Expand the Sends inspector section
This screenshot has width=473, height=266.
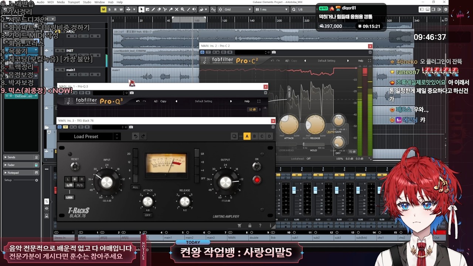(21, 157)
